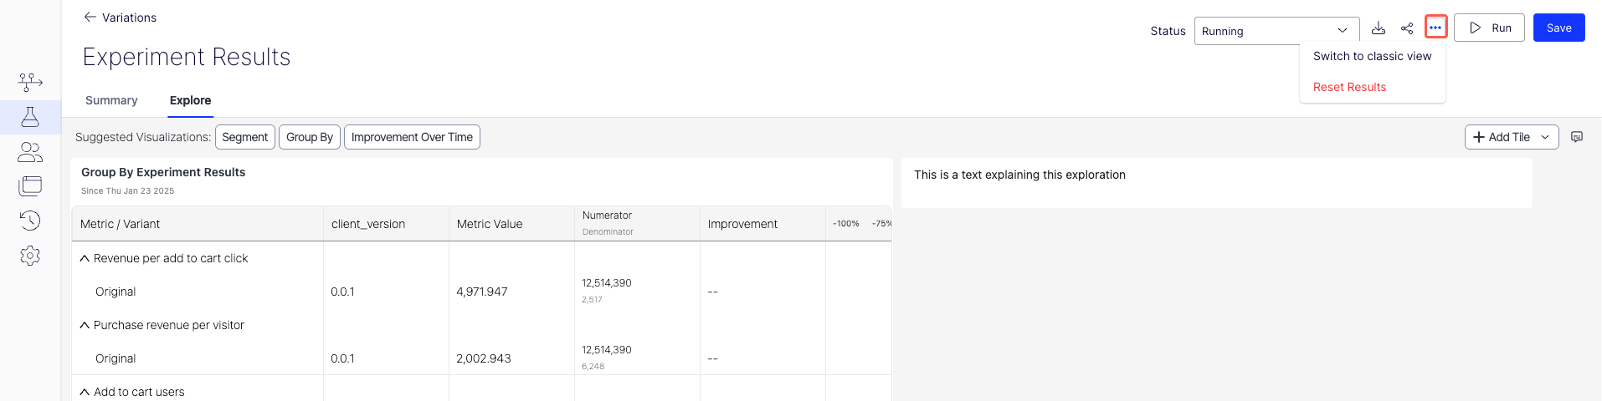Open the experiments flask sidebar icon
Image resolution: width=1602 pixels, height=401 pixels.
(30, 117)
